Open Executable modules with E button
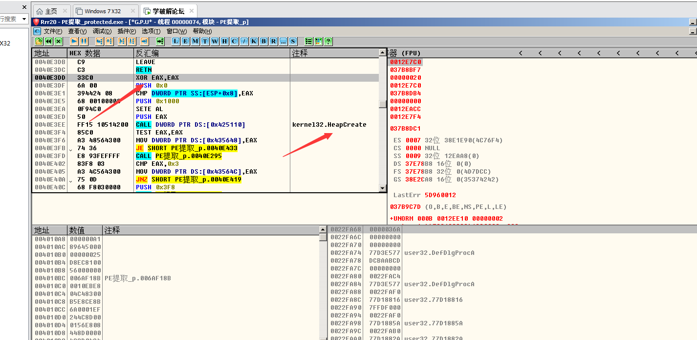This screenshot has width=697, height=340. tap(185, 42)
